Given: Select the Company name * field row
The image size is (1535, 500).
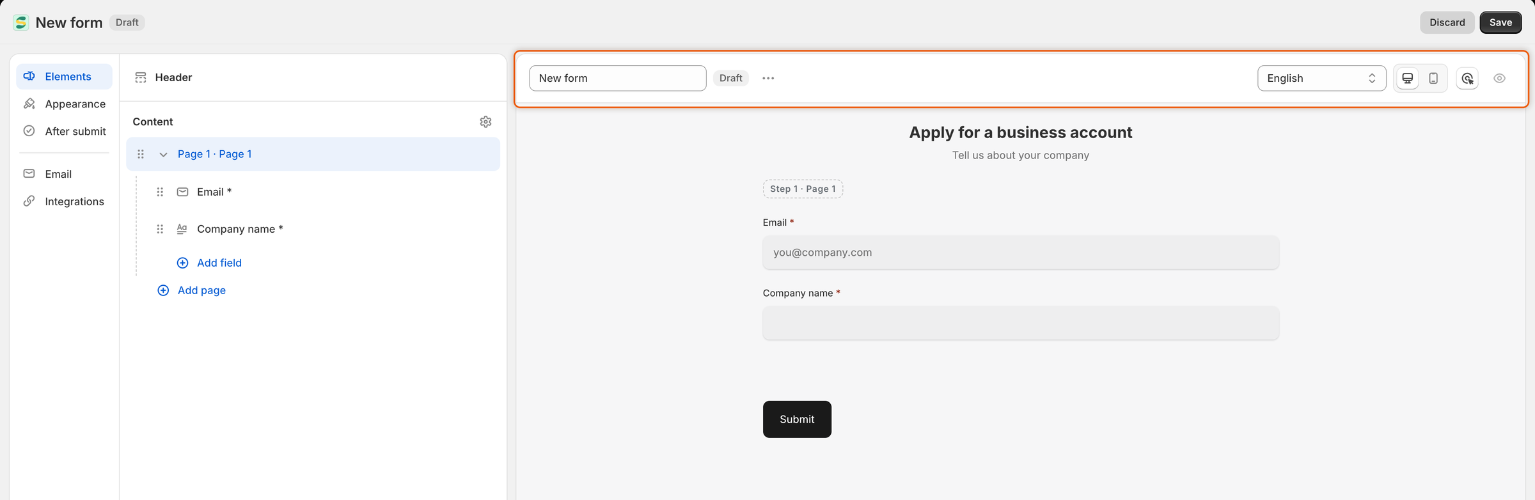Looking at the screenshot, I should coord(323,229).
